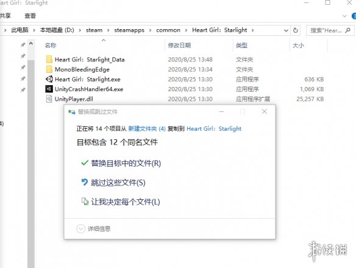Open the 共享 ribbon tab
Screen dimensions: 356x268
pos(5,16)
